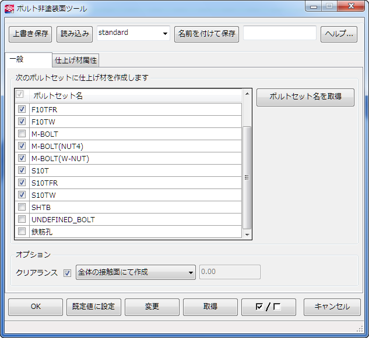
Task: Focus the save-as name input field
Action: click(280, 33)
